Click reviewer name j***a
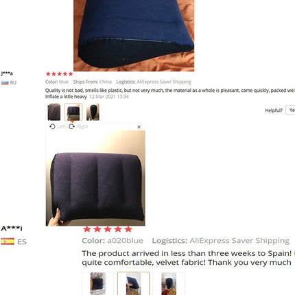 (7, 73)
